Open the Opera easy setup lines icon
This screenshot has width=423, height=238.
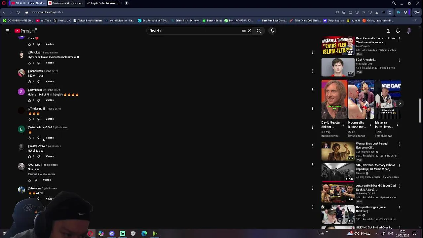pos(383,12)
